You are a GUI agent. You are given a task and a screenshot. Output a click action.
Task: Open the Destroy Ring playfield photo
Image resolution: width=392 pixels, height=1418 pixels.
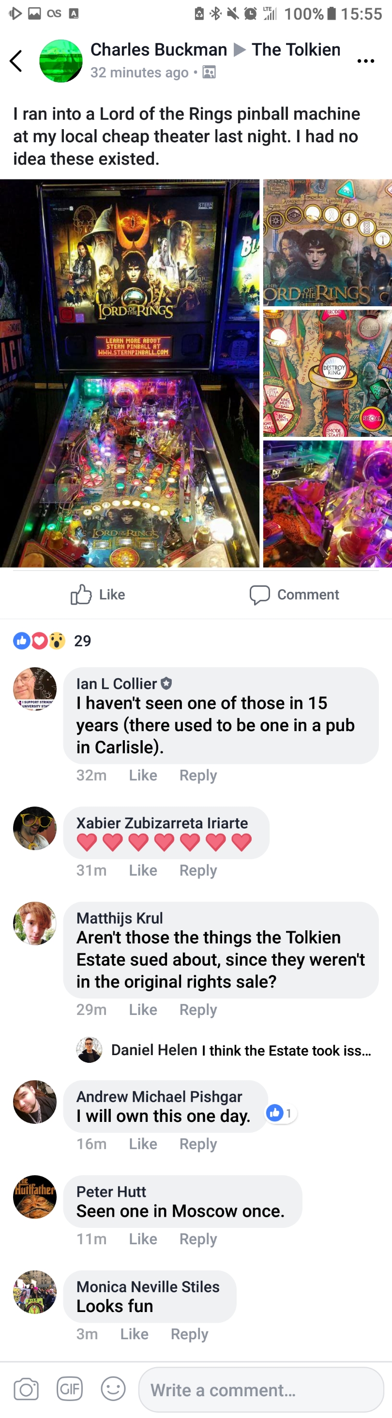[328, 373]
